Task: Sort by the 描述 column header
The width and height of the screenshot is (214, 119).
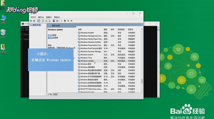Action: click(x=105, y=29)
